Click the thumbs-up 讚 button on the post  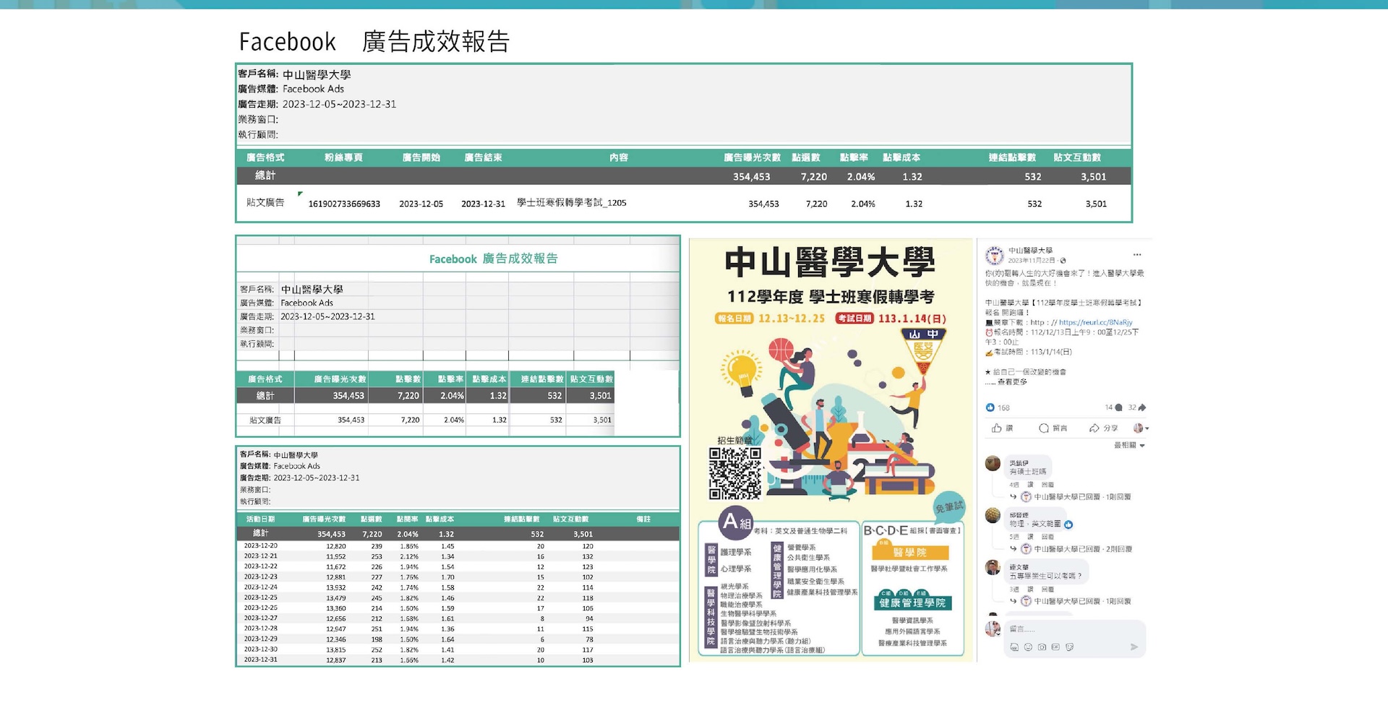coord(1002,428)
